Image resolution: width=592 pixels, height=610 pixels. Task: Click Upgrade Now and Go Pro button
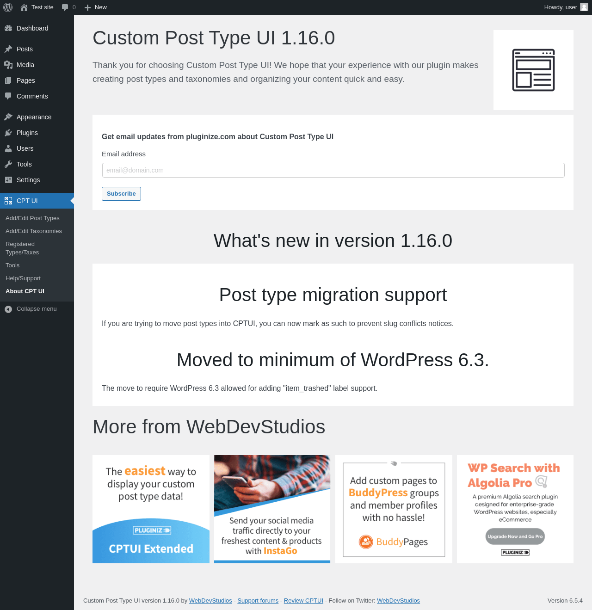click(515, 536)
